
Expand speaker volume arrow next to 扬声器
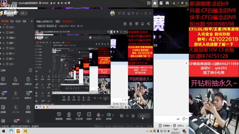[113, 115]
